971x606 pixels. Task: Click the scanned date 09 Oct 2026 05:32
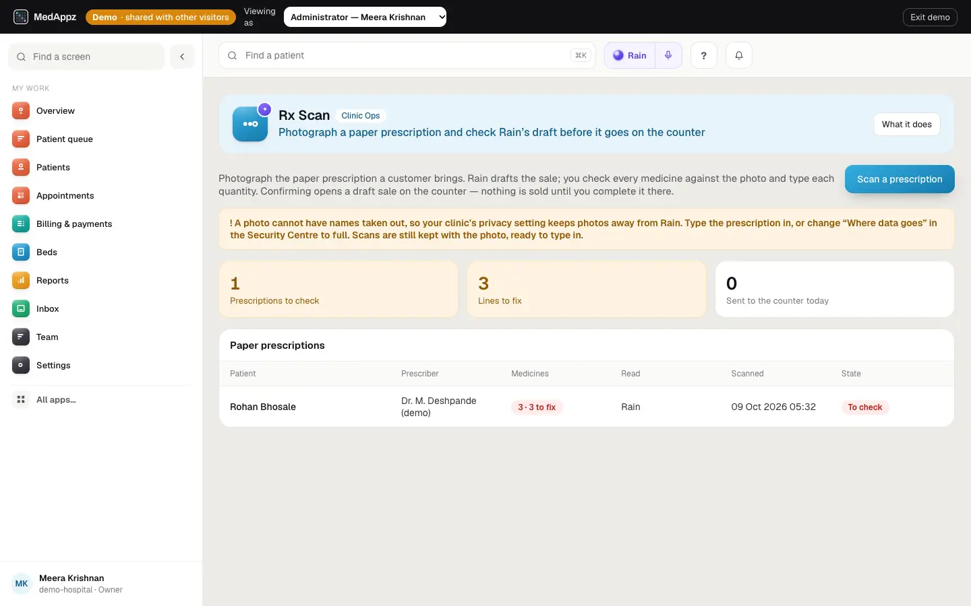tap(773, 407)
